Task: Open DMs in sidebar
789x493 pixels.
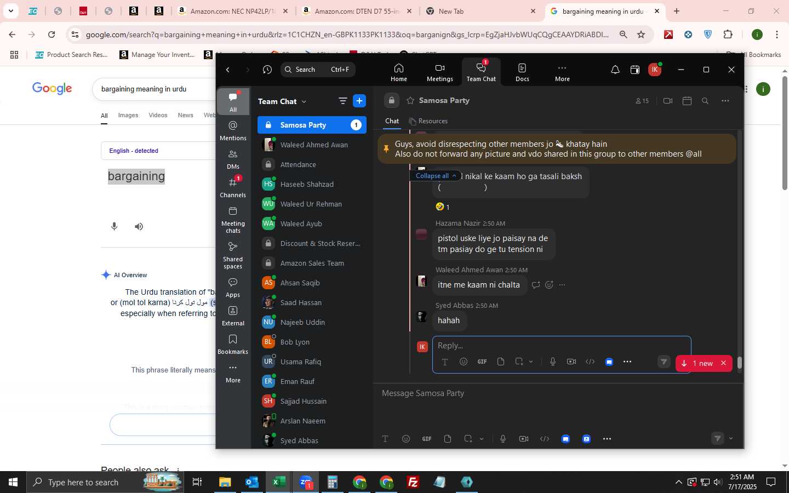Action: click(x=233, y=159)
